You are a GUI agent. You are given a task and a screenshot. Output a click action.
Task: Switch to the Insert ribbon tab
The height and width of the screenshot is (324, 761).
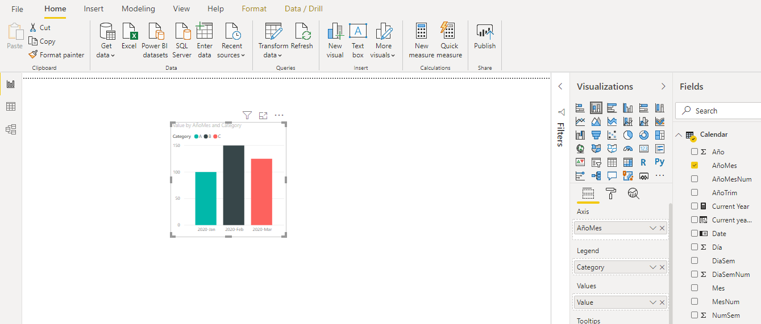94,9
